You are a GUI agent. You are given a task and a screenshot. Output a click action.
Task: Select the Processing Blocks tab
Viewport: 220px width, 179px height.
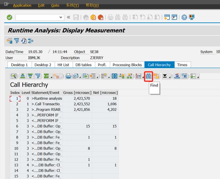pyautogui.click(x=127, y=65)
